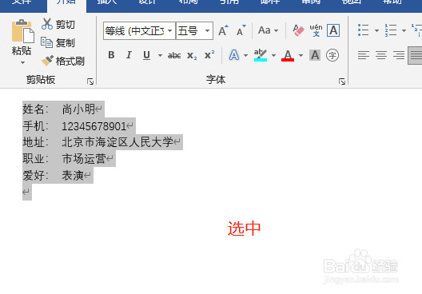This screenshot has width=422, height=294.
Task: Open highlight color dropdown arrow
Action: 273,55
